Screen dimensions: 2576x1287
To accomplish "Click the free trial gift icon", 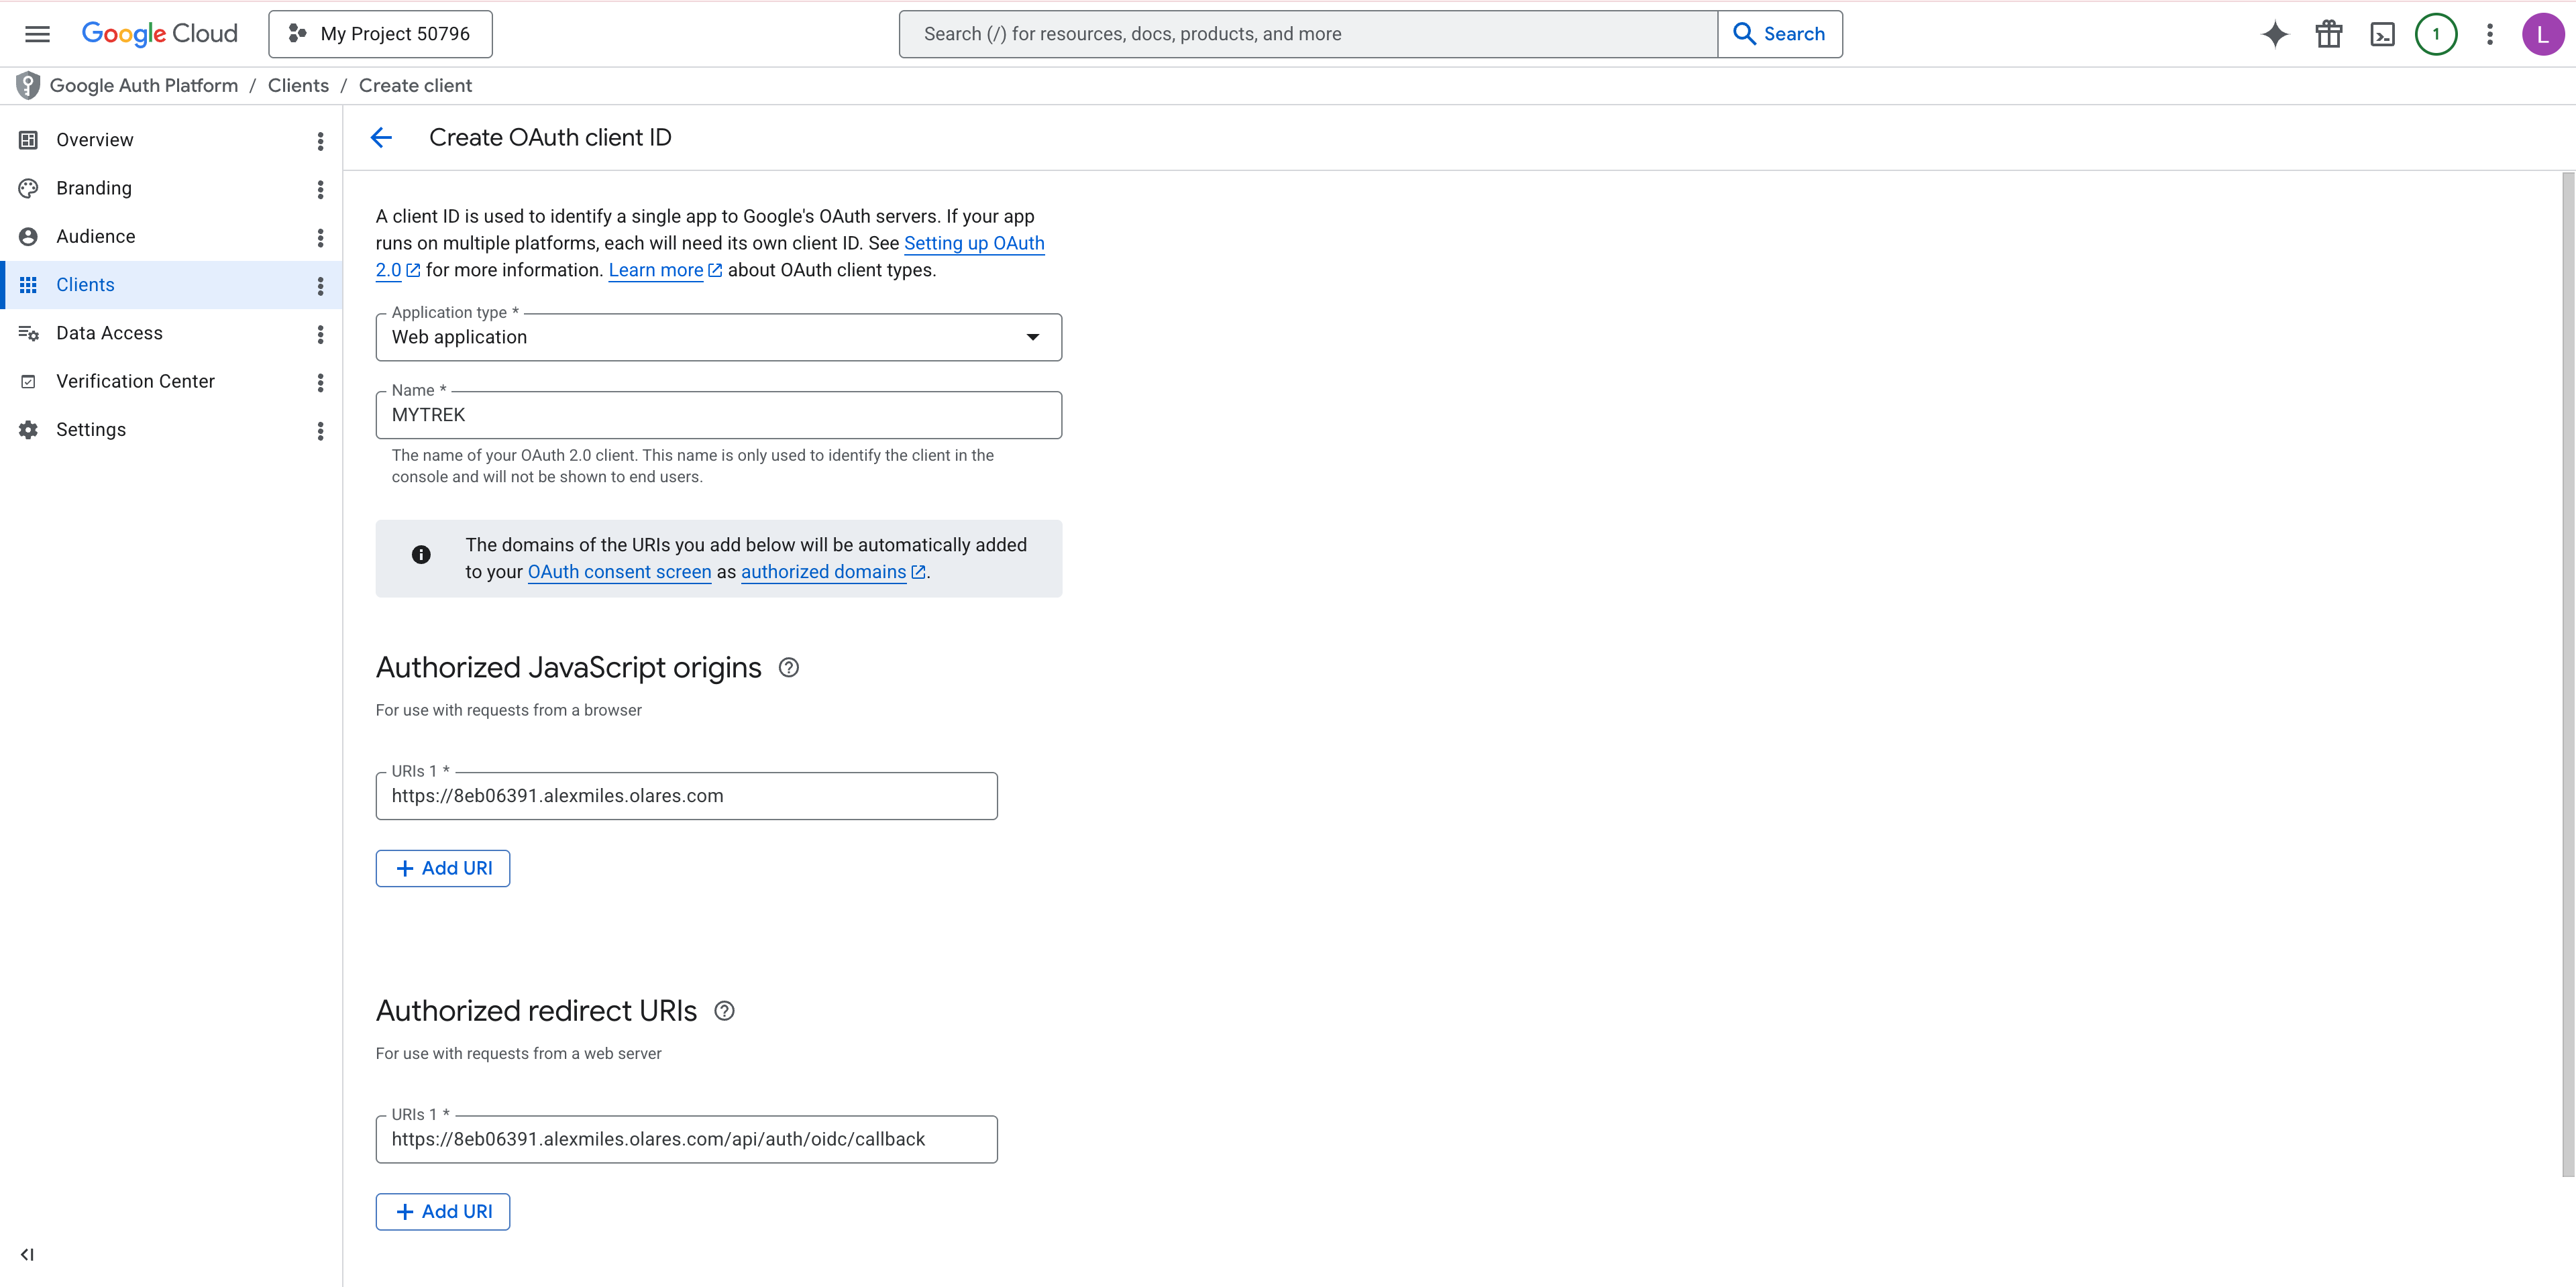I will (2328, 33).
